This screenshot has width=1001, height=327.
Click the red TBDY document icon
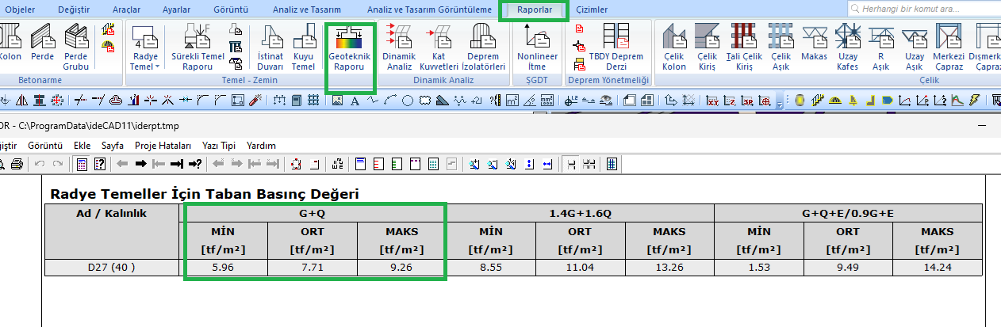pyautogui.click(x=579, y=28)
